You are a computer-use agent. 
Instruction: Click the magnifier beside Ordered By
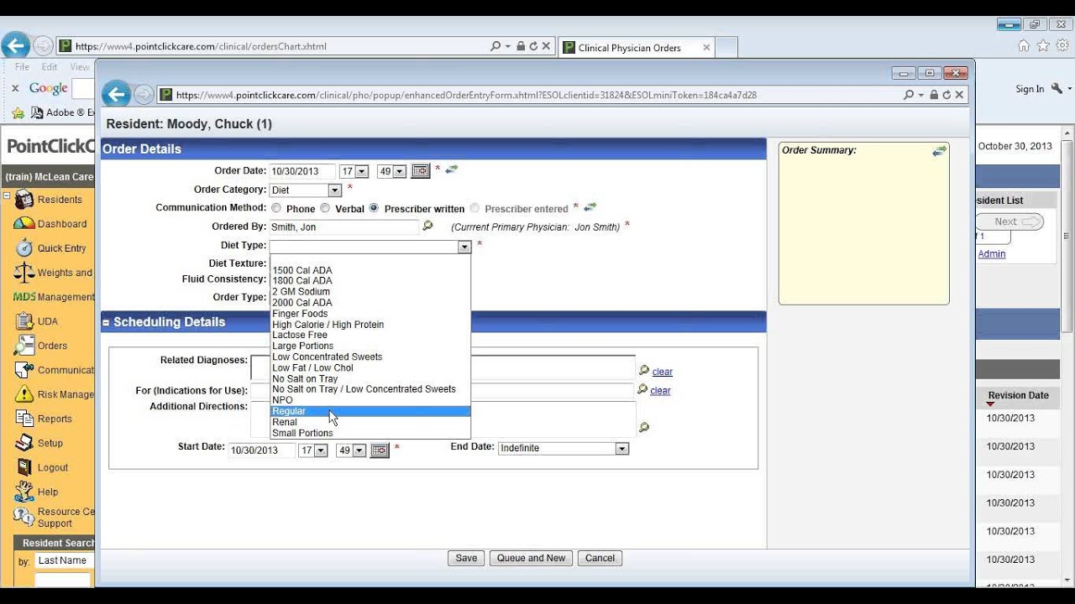427,226
